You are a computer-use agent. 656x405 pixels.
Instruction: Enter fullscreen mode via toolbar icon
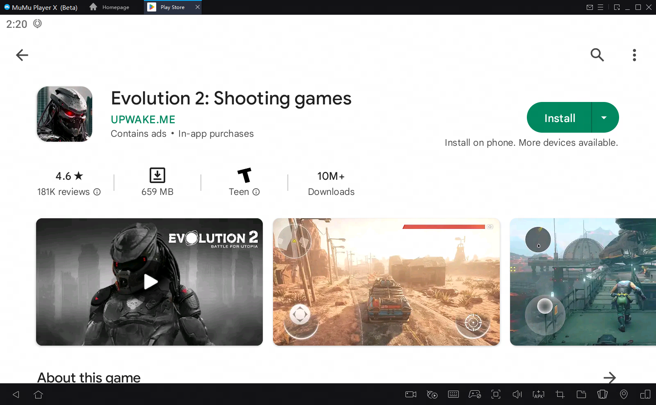[x=496, y=394]
